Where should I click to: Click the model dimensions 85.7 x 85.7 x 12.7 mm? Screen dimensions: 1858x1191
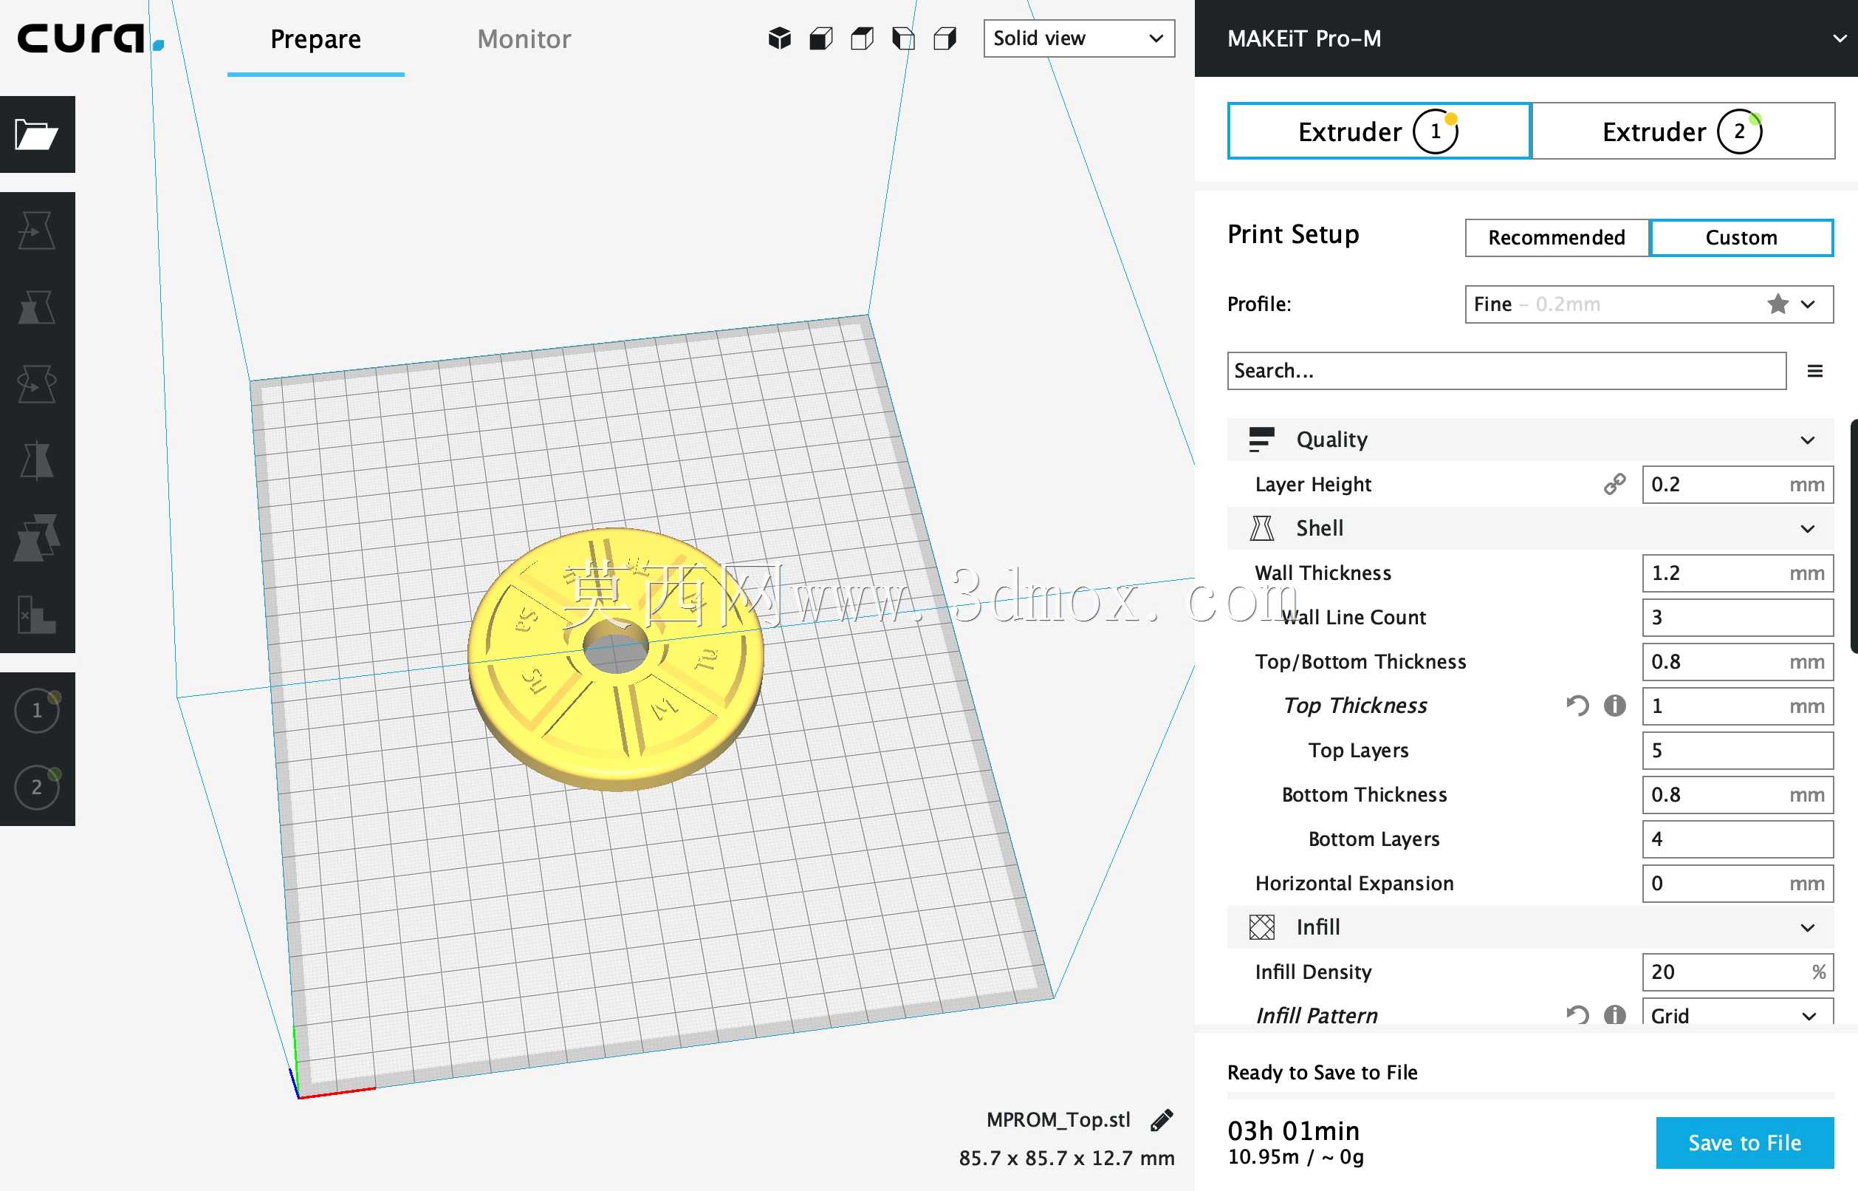pos(1066,1158)
